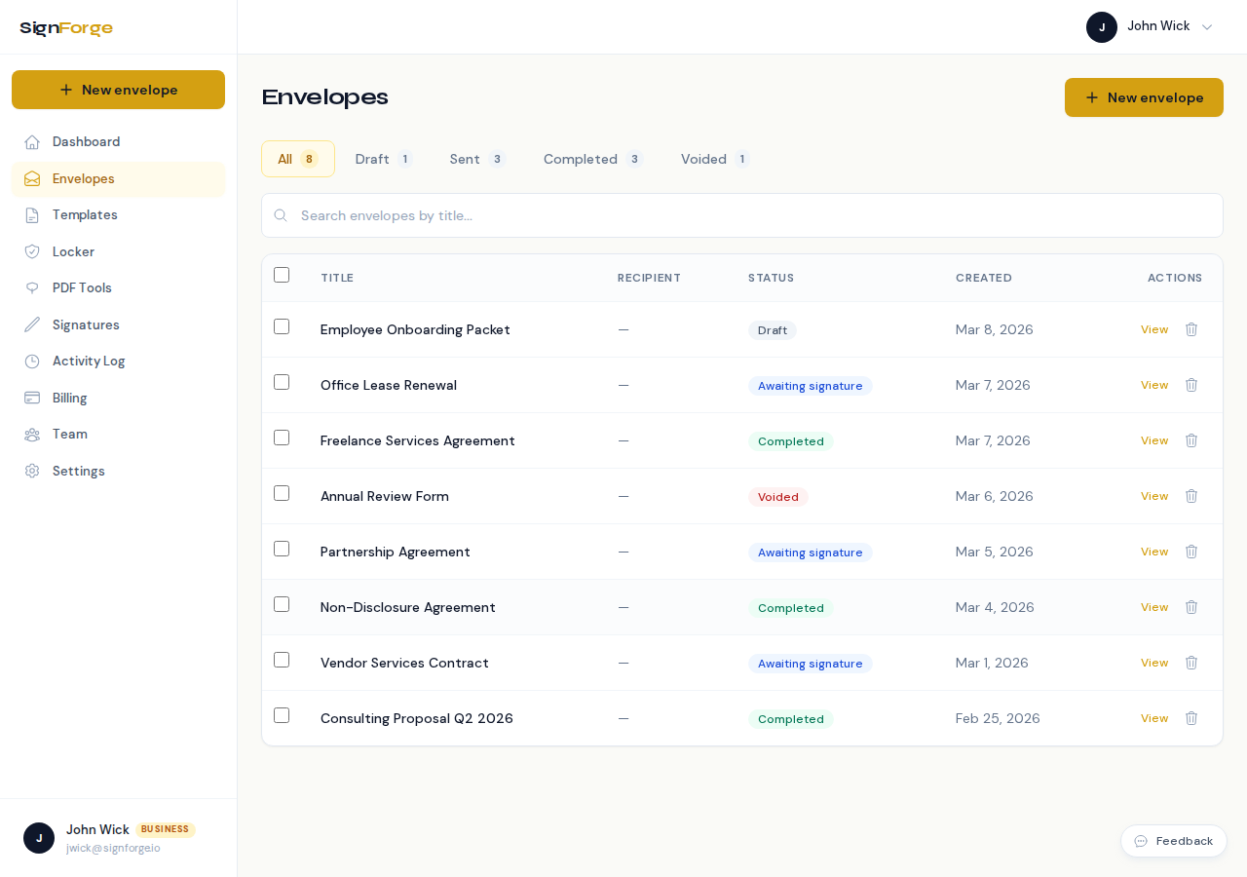This screenshot has height=877, width=1247.
Task: Switch to the Completed tab
Action: pos(593,159)
